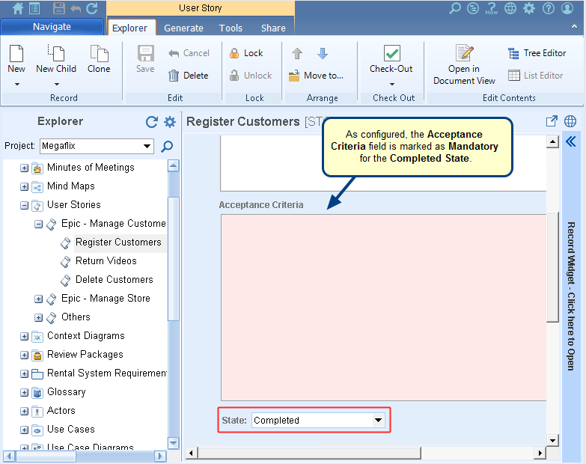Open the How help icon
The width and height of the screenshot is (586, 464).
pyautogui.click(x=491, y=8)
